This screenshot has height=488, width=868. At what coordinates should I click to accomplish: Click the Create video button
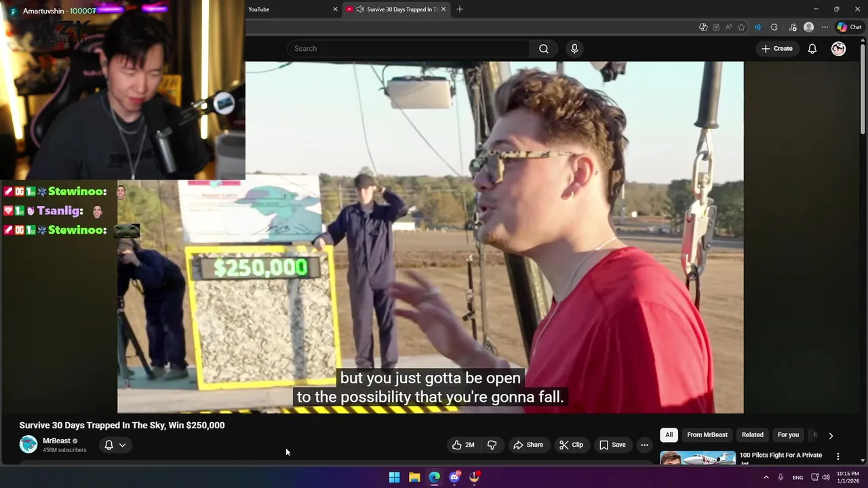776,49
